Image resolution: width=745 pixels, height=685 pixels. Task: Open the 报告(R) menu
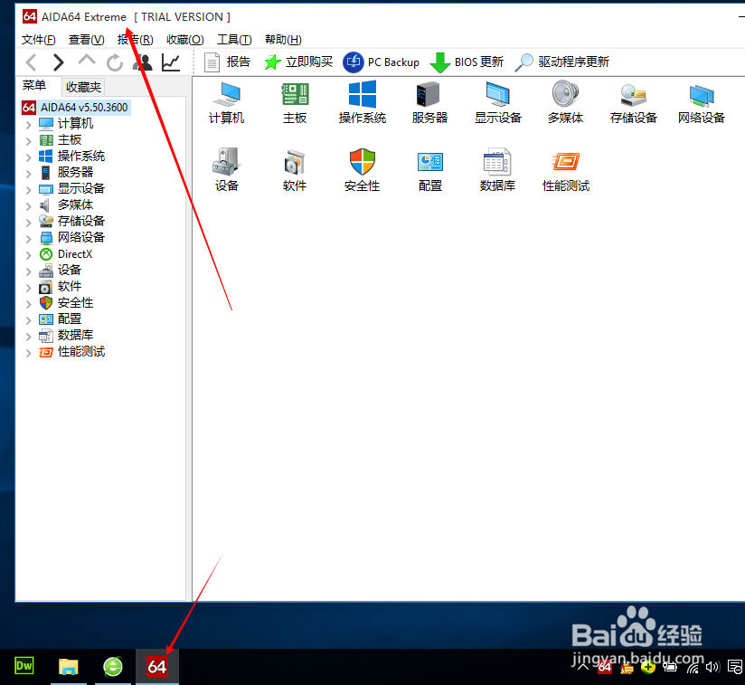coord(136,40)
